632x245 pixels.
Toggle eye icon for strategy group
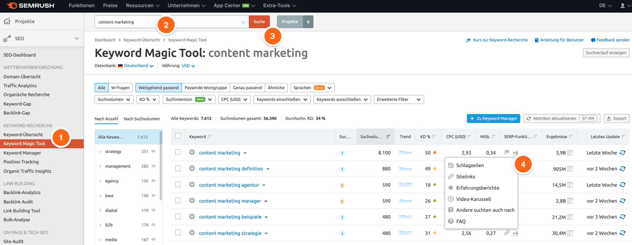[153, 151]
